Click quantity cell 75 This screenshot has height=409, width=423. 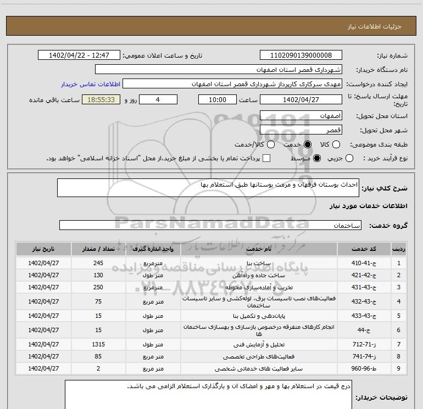coord(98,302)
